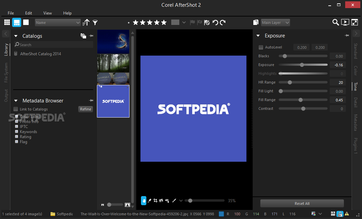Click the warning triangle icon in status bar
The width and height of the screenshot is (362, 219).
point(347,214)
